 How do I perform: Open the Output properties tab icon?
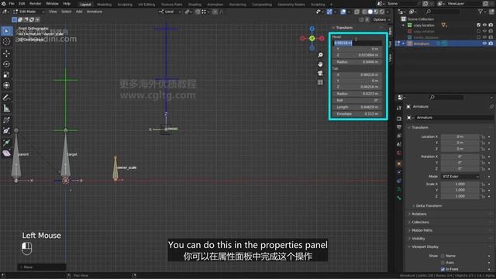click(399, 127)
